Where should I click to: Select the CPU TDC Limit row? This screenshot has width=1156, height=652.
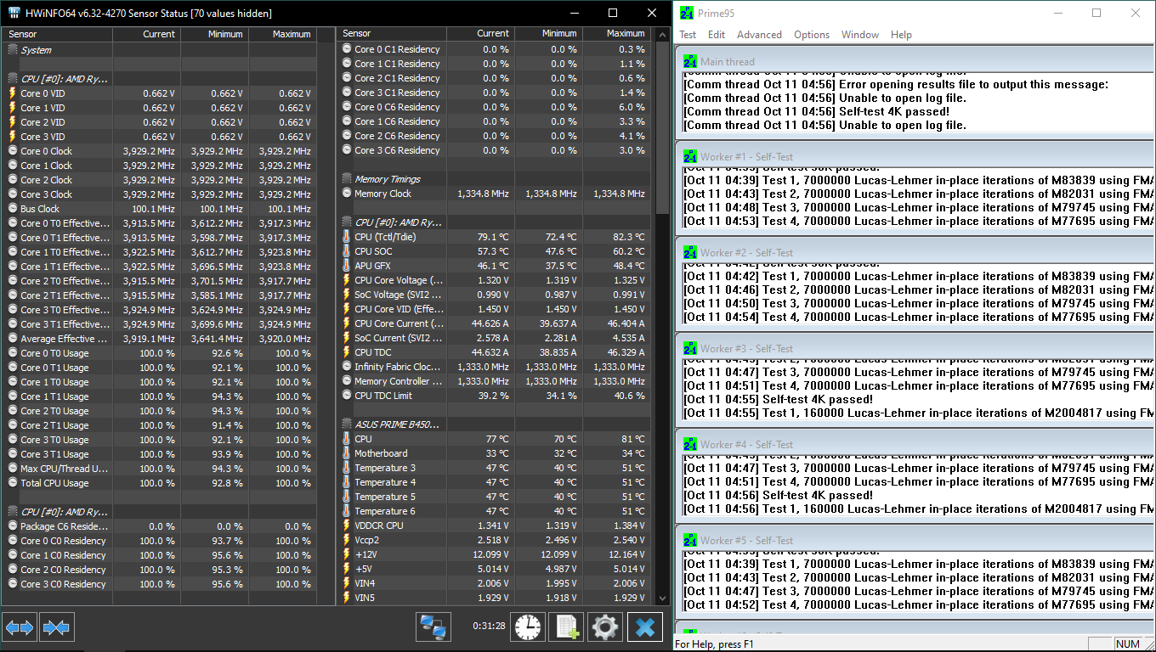click(x=494, y=396)
